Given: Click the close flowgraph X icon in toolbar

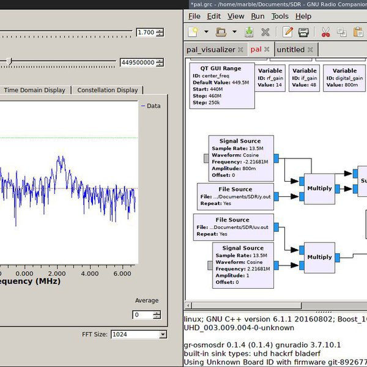Looking at the screenshot, I should pyautogui.click(x=265, y=32).
